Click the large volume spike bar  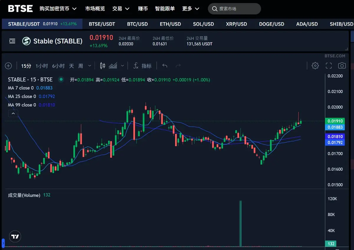coord(240,223)
